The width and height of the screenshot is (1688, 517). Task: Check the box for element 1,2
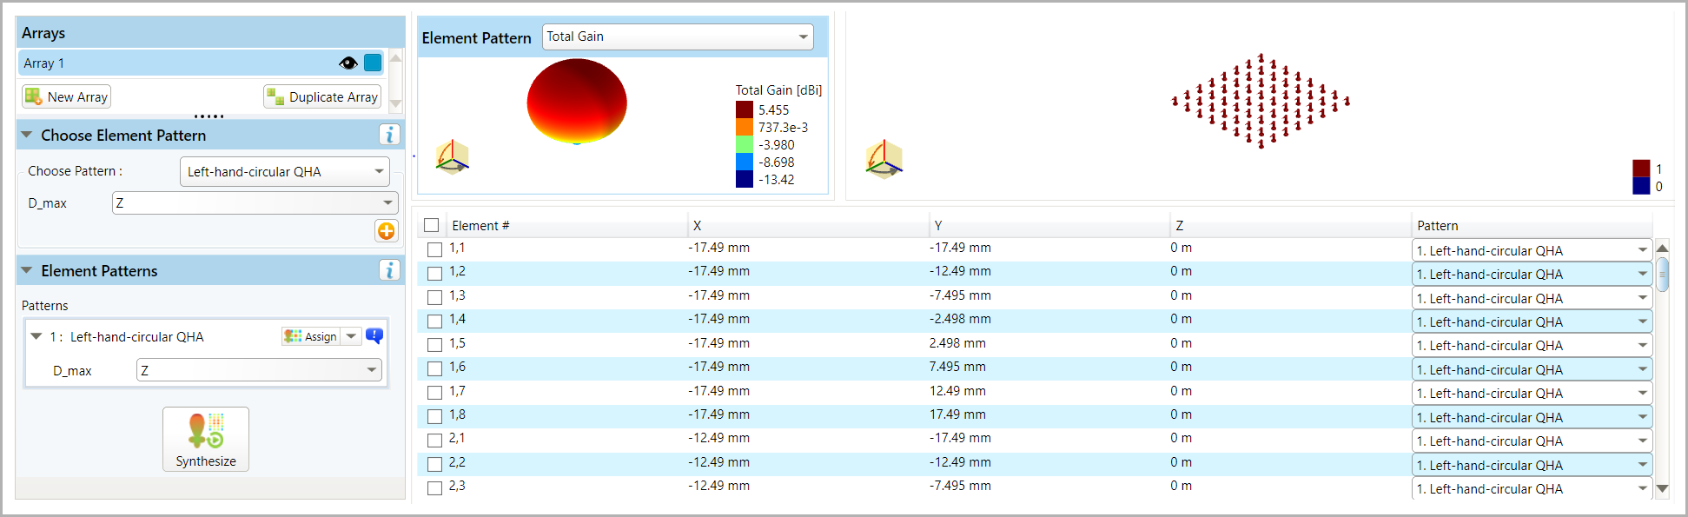(435, 273)
